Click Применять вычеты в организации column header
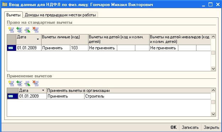 (x=129, y=90)
